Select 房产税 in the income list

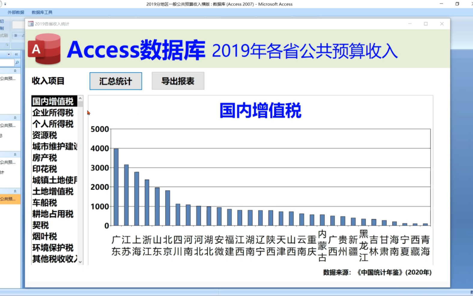(x=54, y=158)
